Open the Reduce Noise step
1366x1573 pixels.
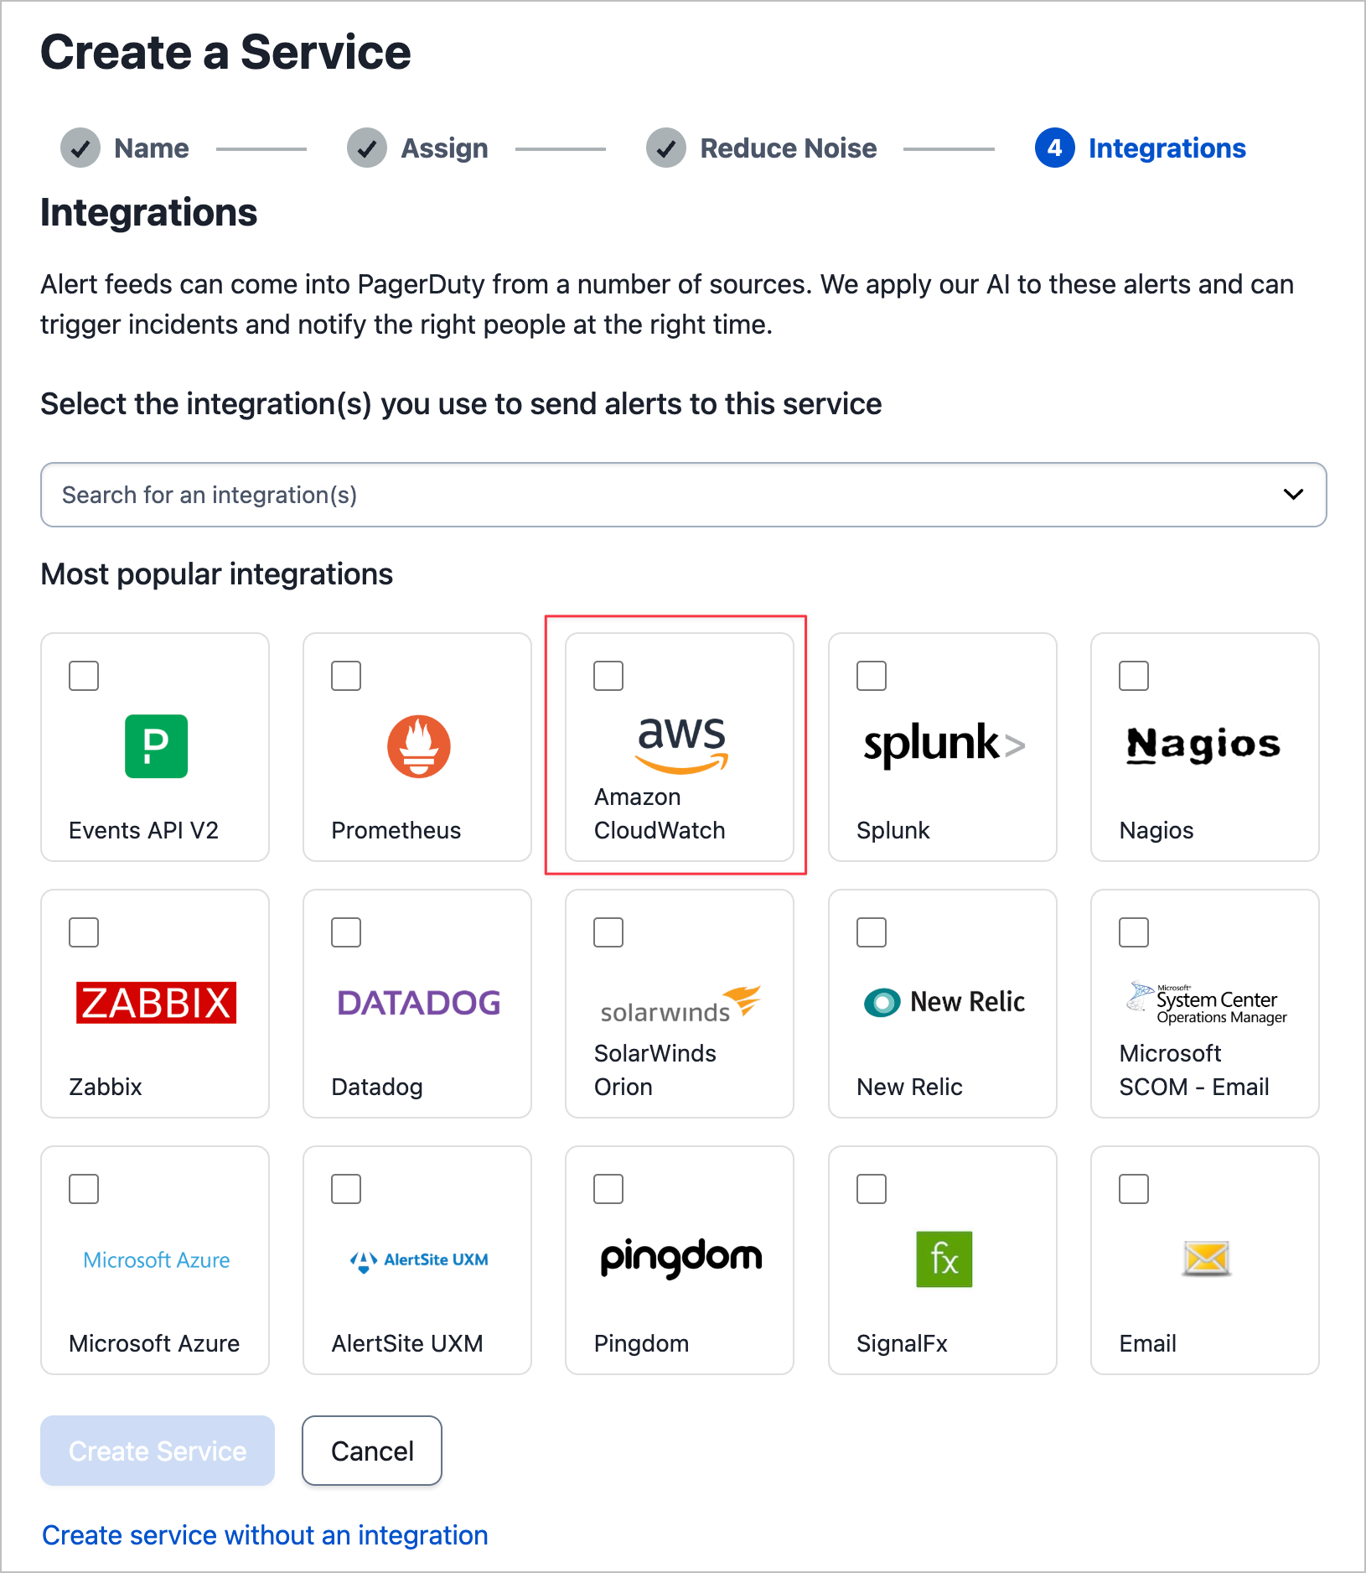click(788, 148)
